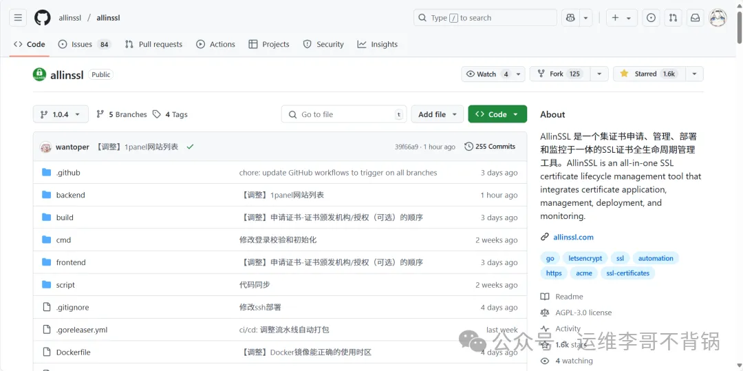Open the backend folder
This screenshot has width=743, height=371.
click(70, 195)
